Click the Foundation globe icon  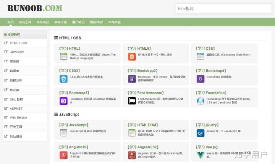200,101
